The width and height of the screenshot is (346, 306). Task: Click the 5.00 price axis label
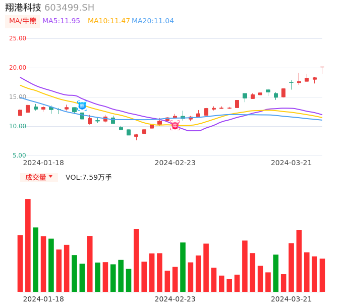(x=20, y=156)
